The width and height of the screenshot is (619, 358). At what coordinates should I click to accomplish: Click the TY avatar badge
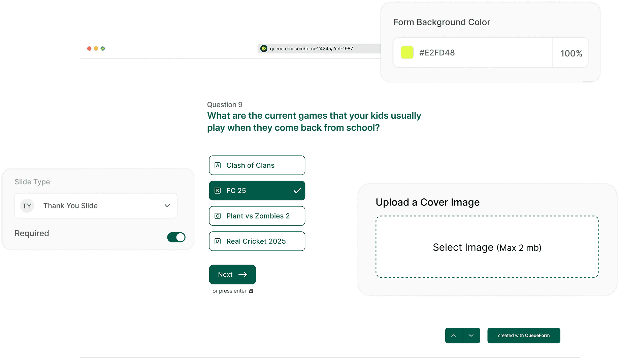(27, 206)
